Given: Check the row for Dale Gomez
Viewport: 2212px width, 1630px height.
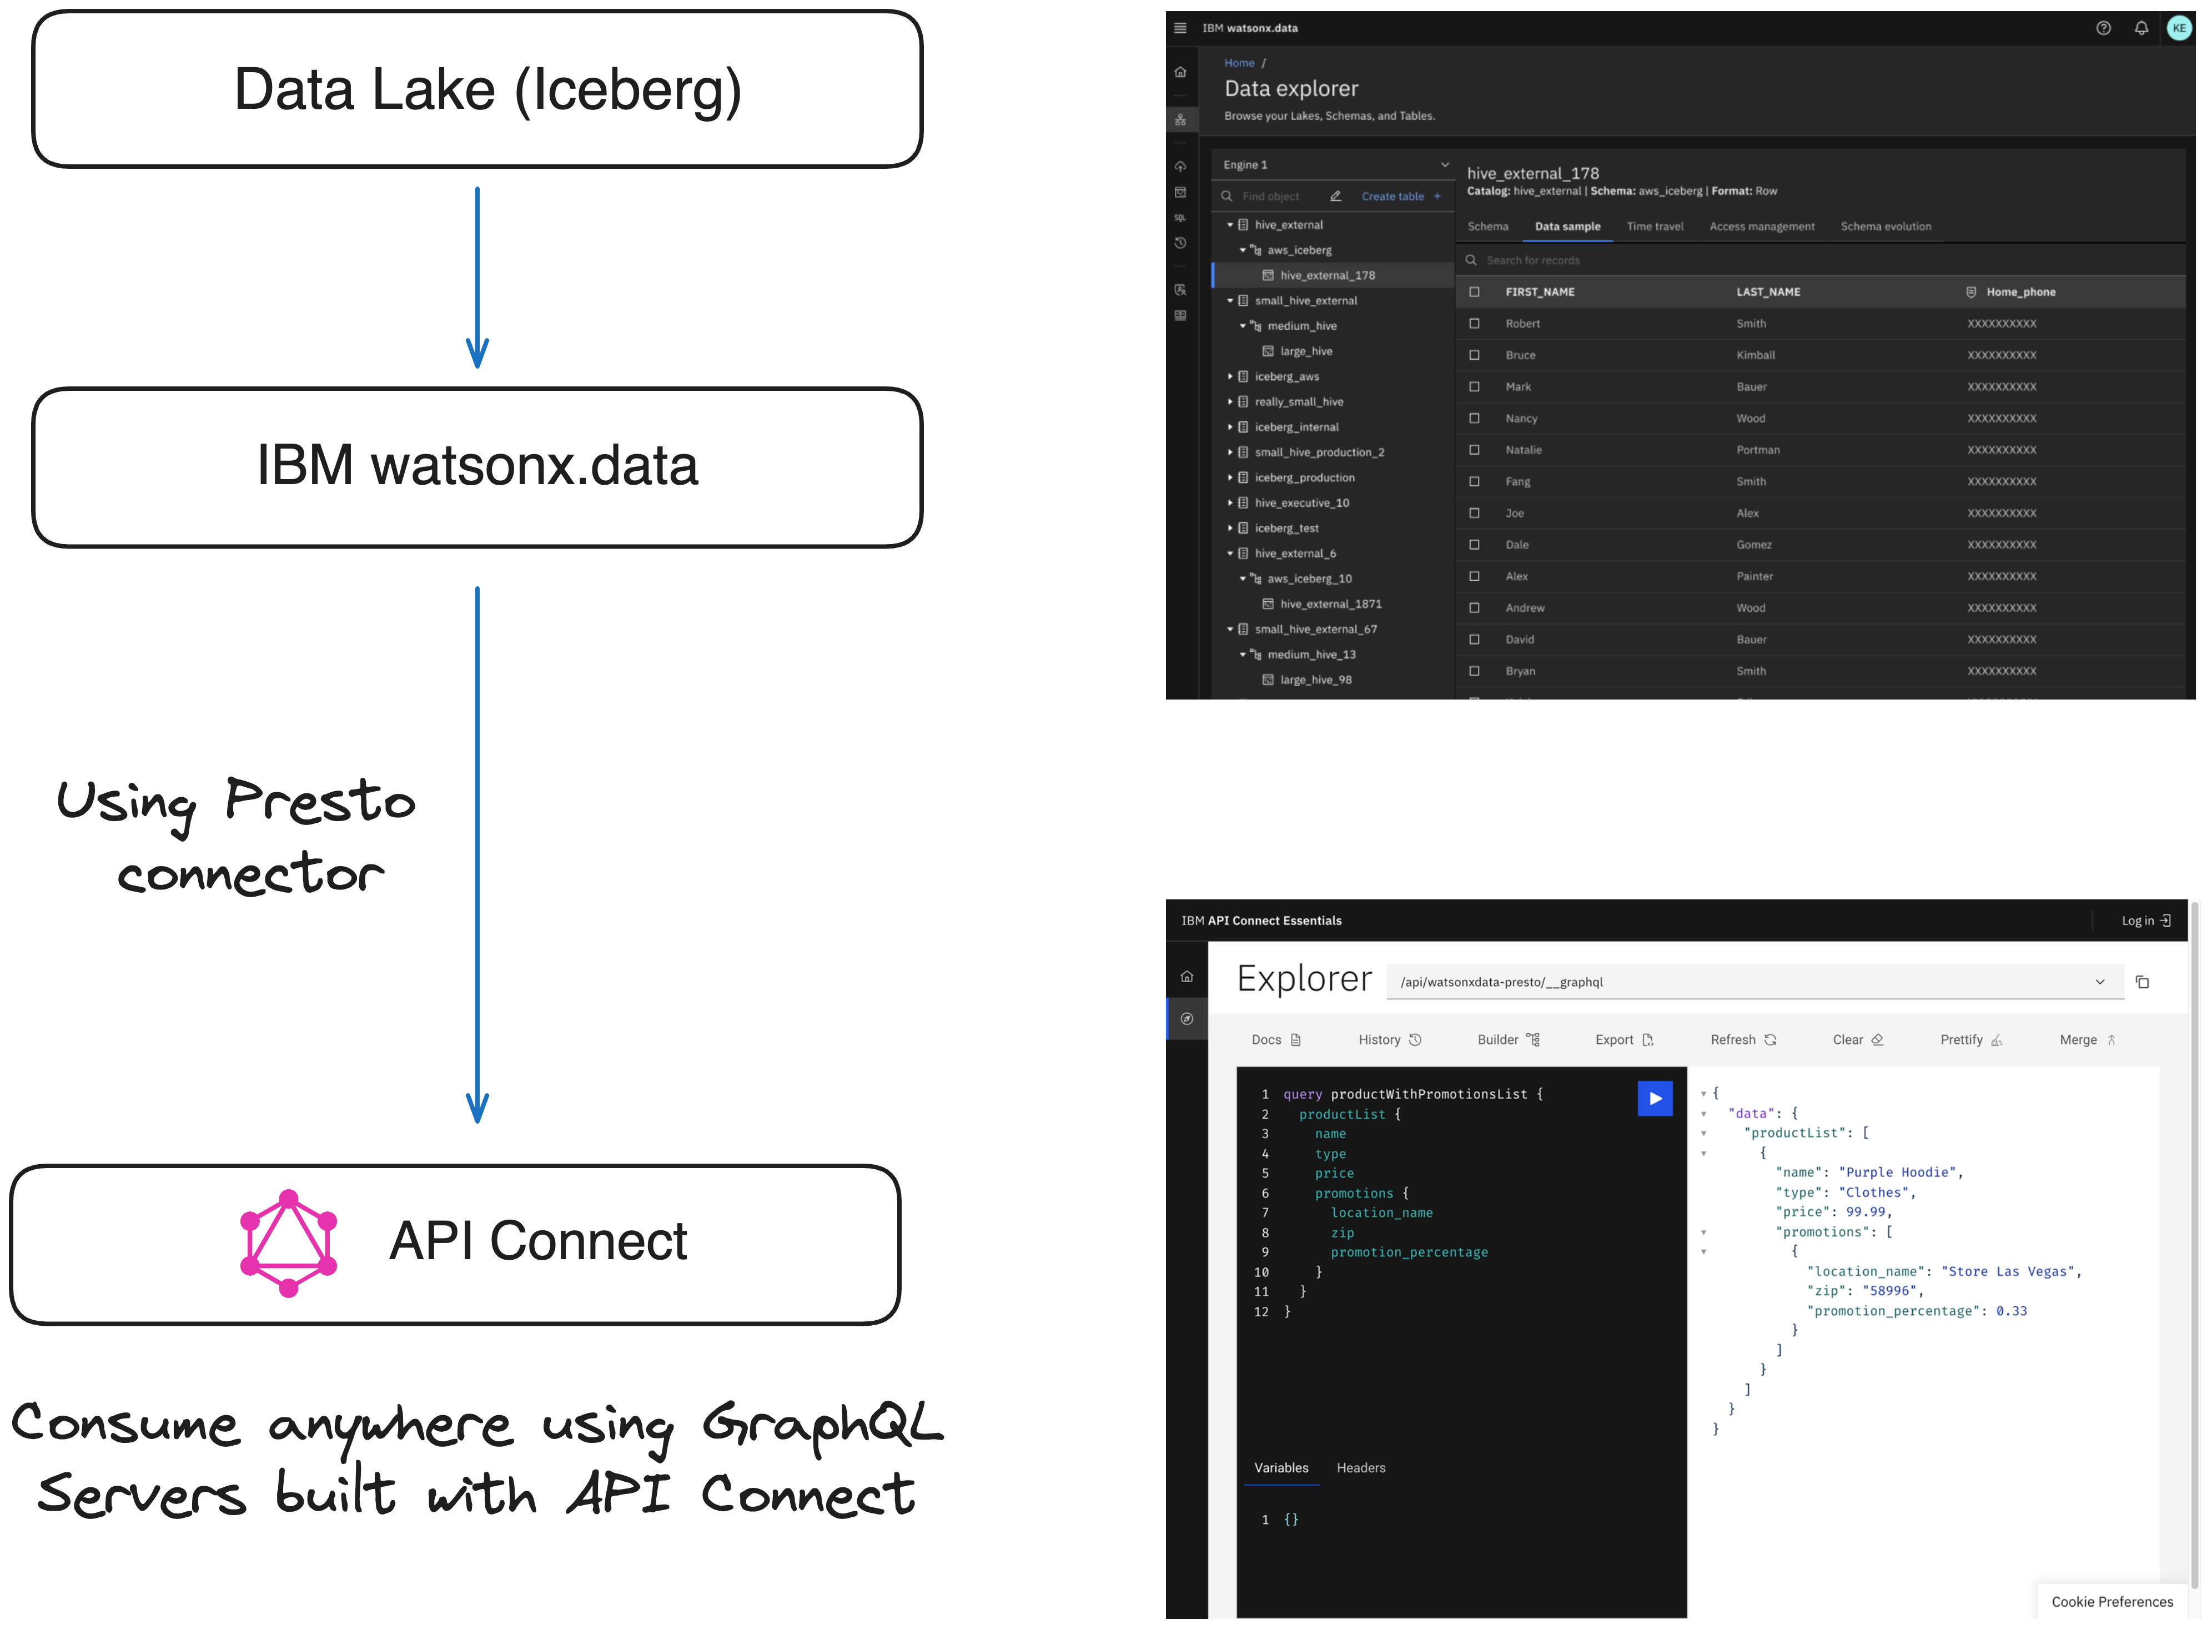Looking at the screenshot, I should coord(1474,545).
